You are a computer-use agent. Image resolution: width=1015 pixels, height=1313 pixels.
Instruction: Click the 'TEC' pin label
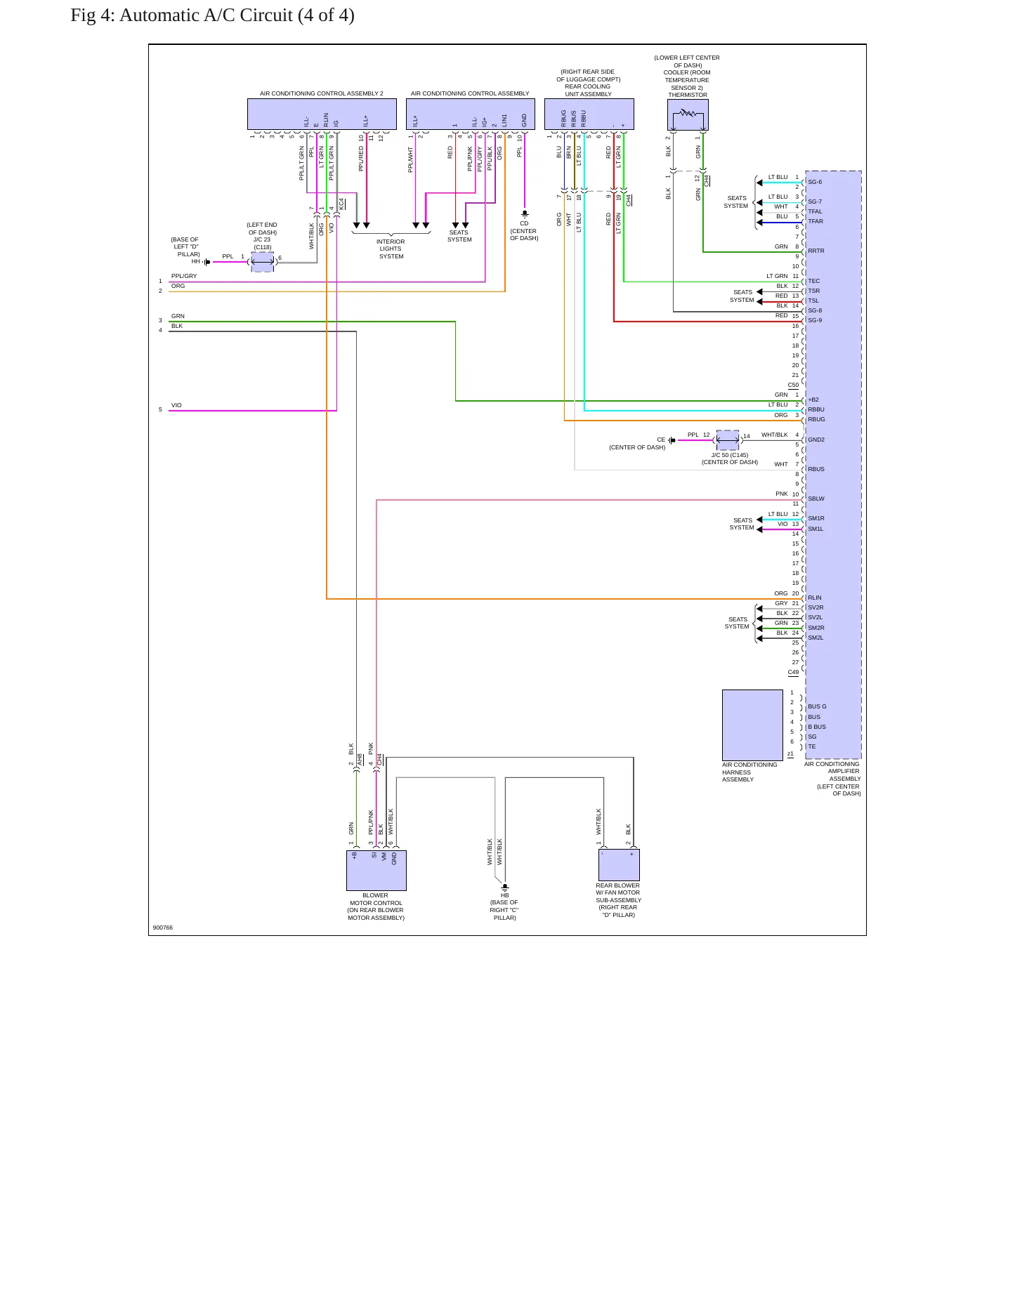pyautogui.click(x=813, y=281)
